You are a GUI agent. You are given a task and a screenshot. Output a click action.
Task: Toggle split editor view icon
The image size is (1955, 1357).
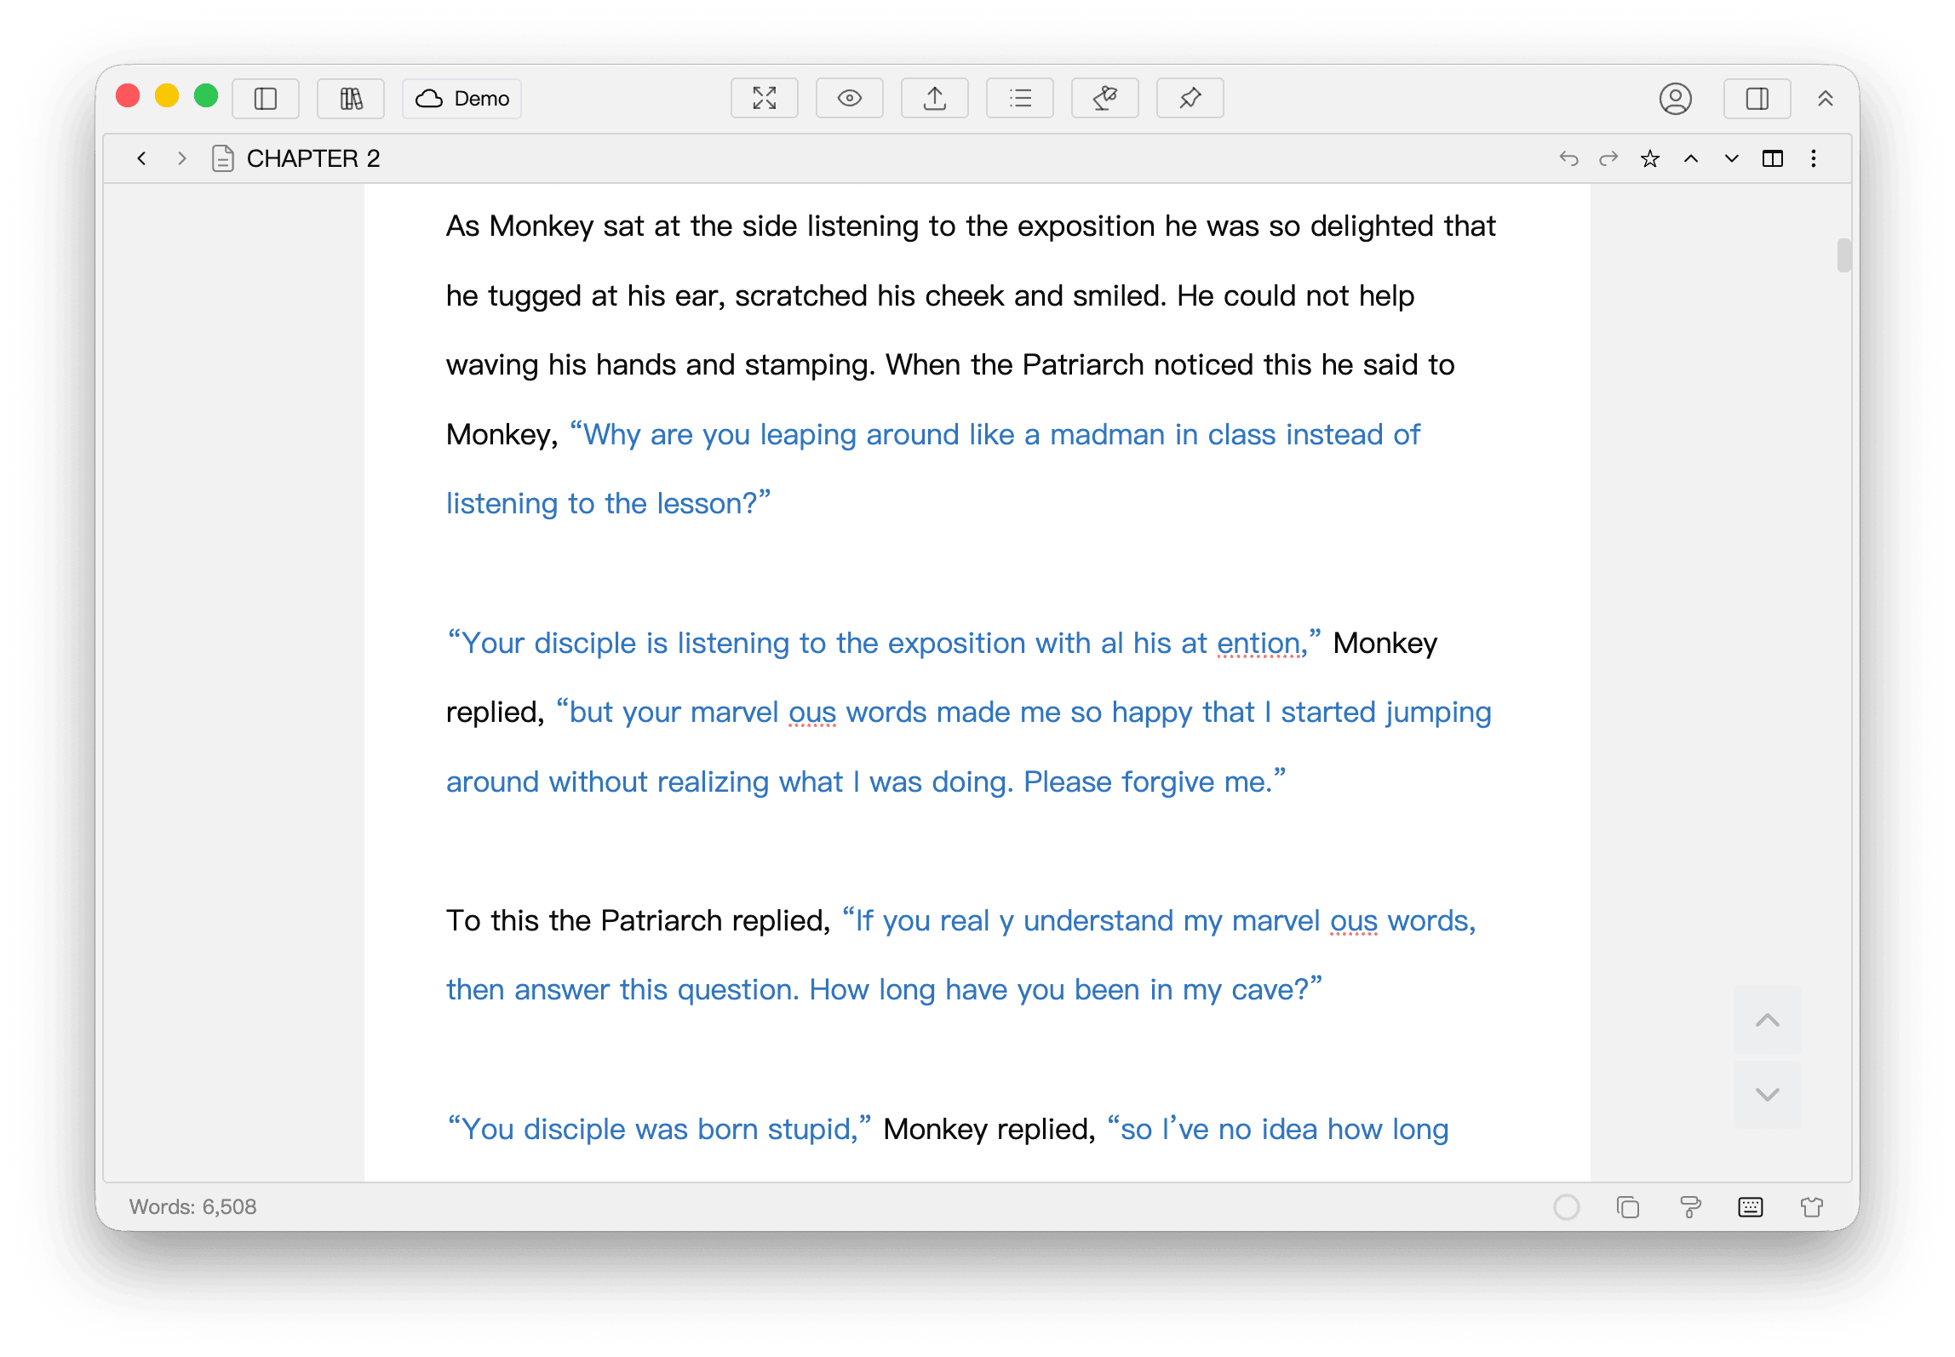click(1773, 158)
